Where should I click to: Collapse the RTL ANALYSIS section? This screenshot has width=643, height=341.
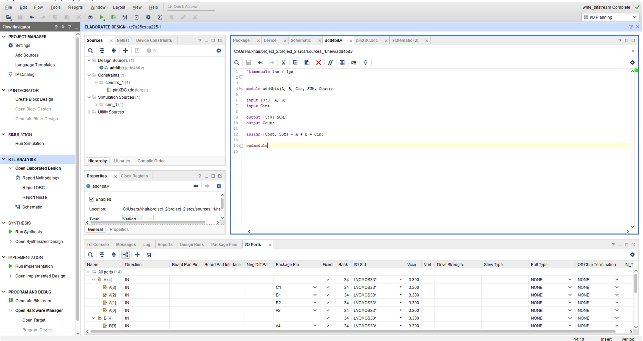pos(4,159)
